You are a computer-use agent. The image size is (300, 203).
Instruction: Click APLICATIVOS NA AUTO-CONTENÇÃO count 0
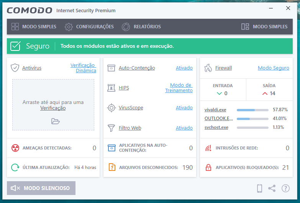191,148
